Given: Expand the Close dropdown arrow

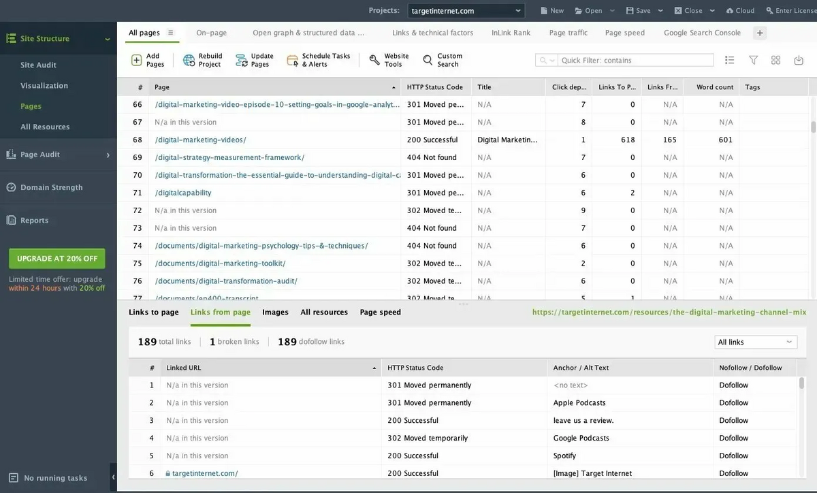Looking at the screenshot, I should coord(712,11).
